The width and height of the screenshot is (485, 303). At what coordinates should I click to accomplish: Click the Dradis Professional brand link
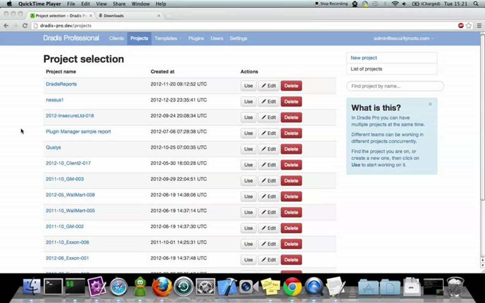pos(71,38)
